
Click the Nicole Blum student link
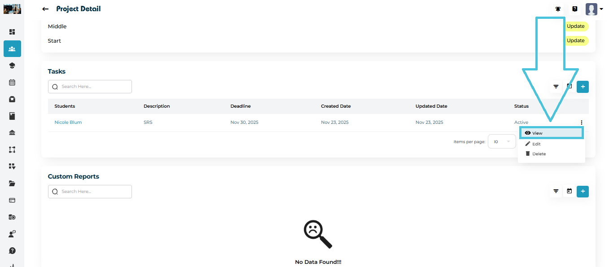tap(68, 123)
